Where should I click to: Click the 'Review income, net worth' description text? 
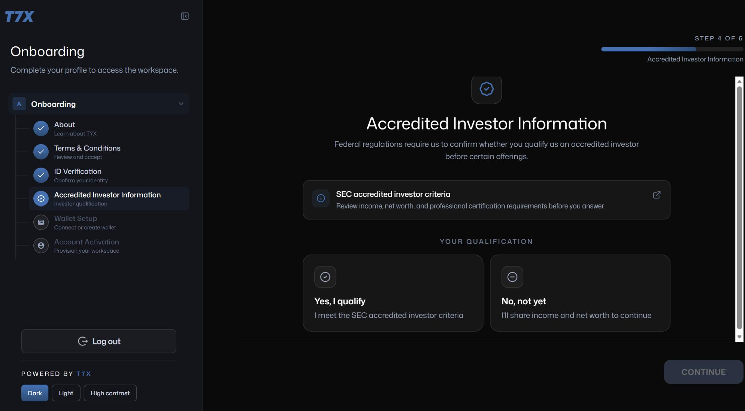point(470,206)
